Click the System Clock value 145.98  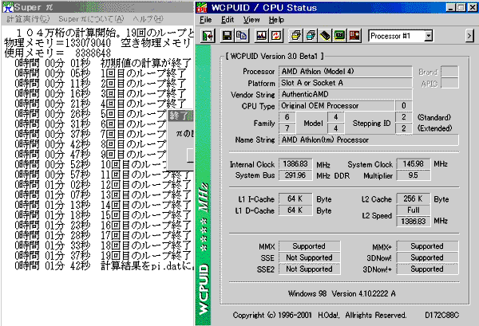[414, 163]
